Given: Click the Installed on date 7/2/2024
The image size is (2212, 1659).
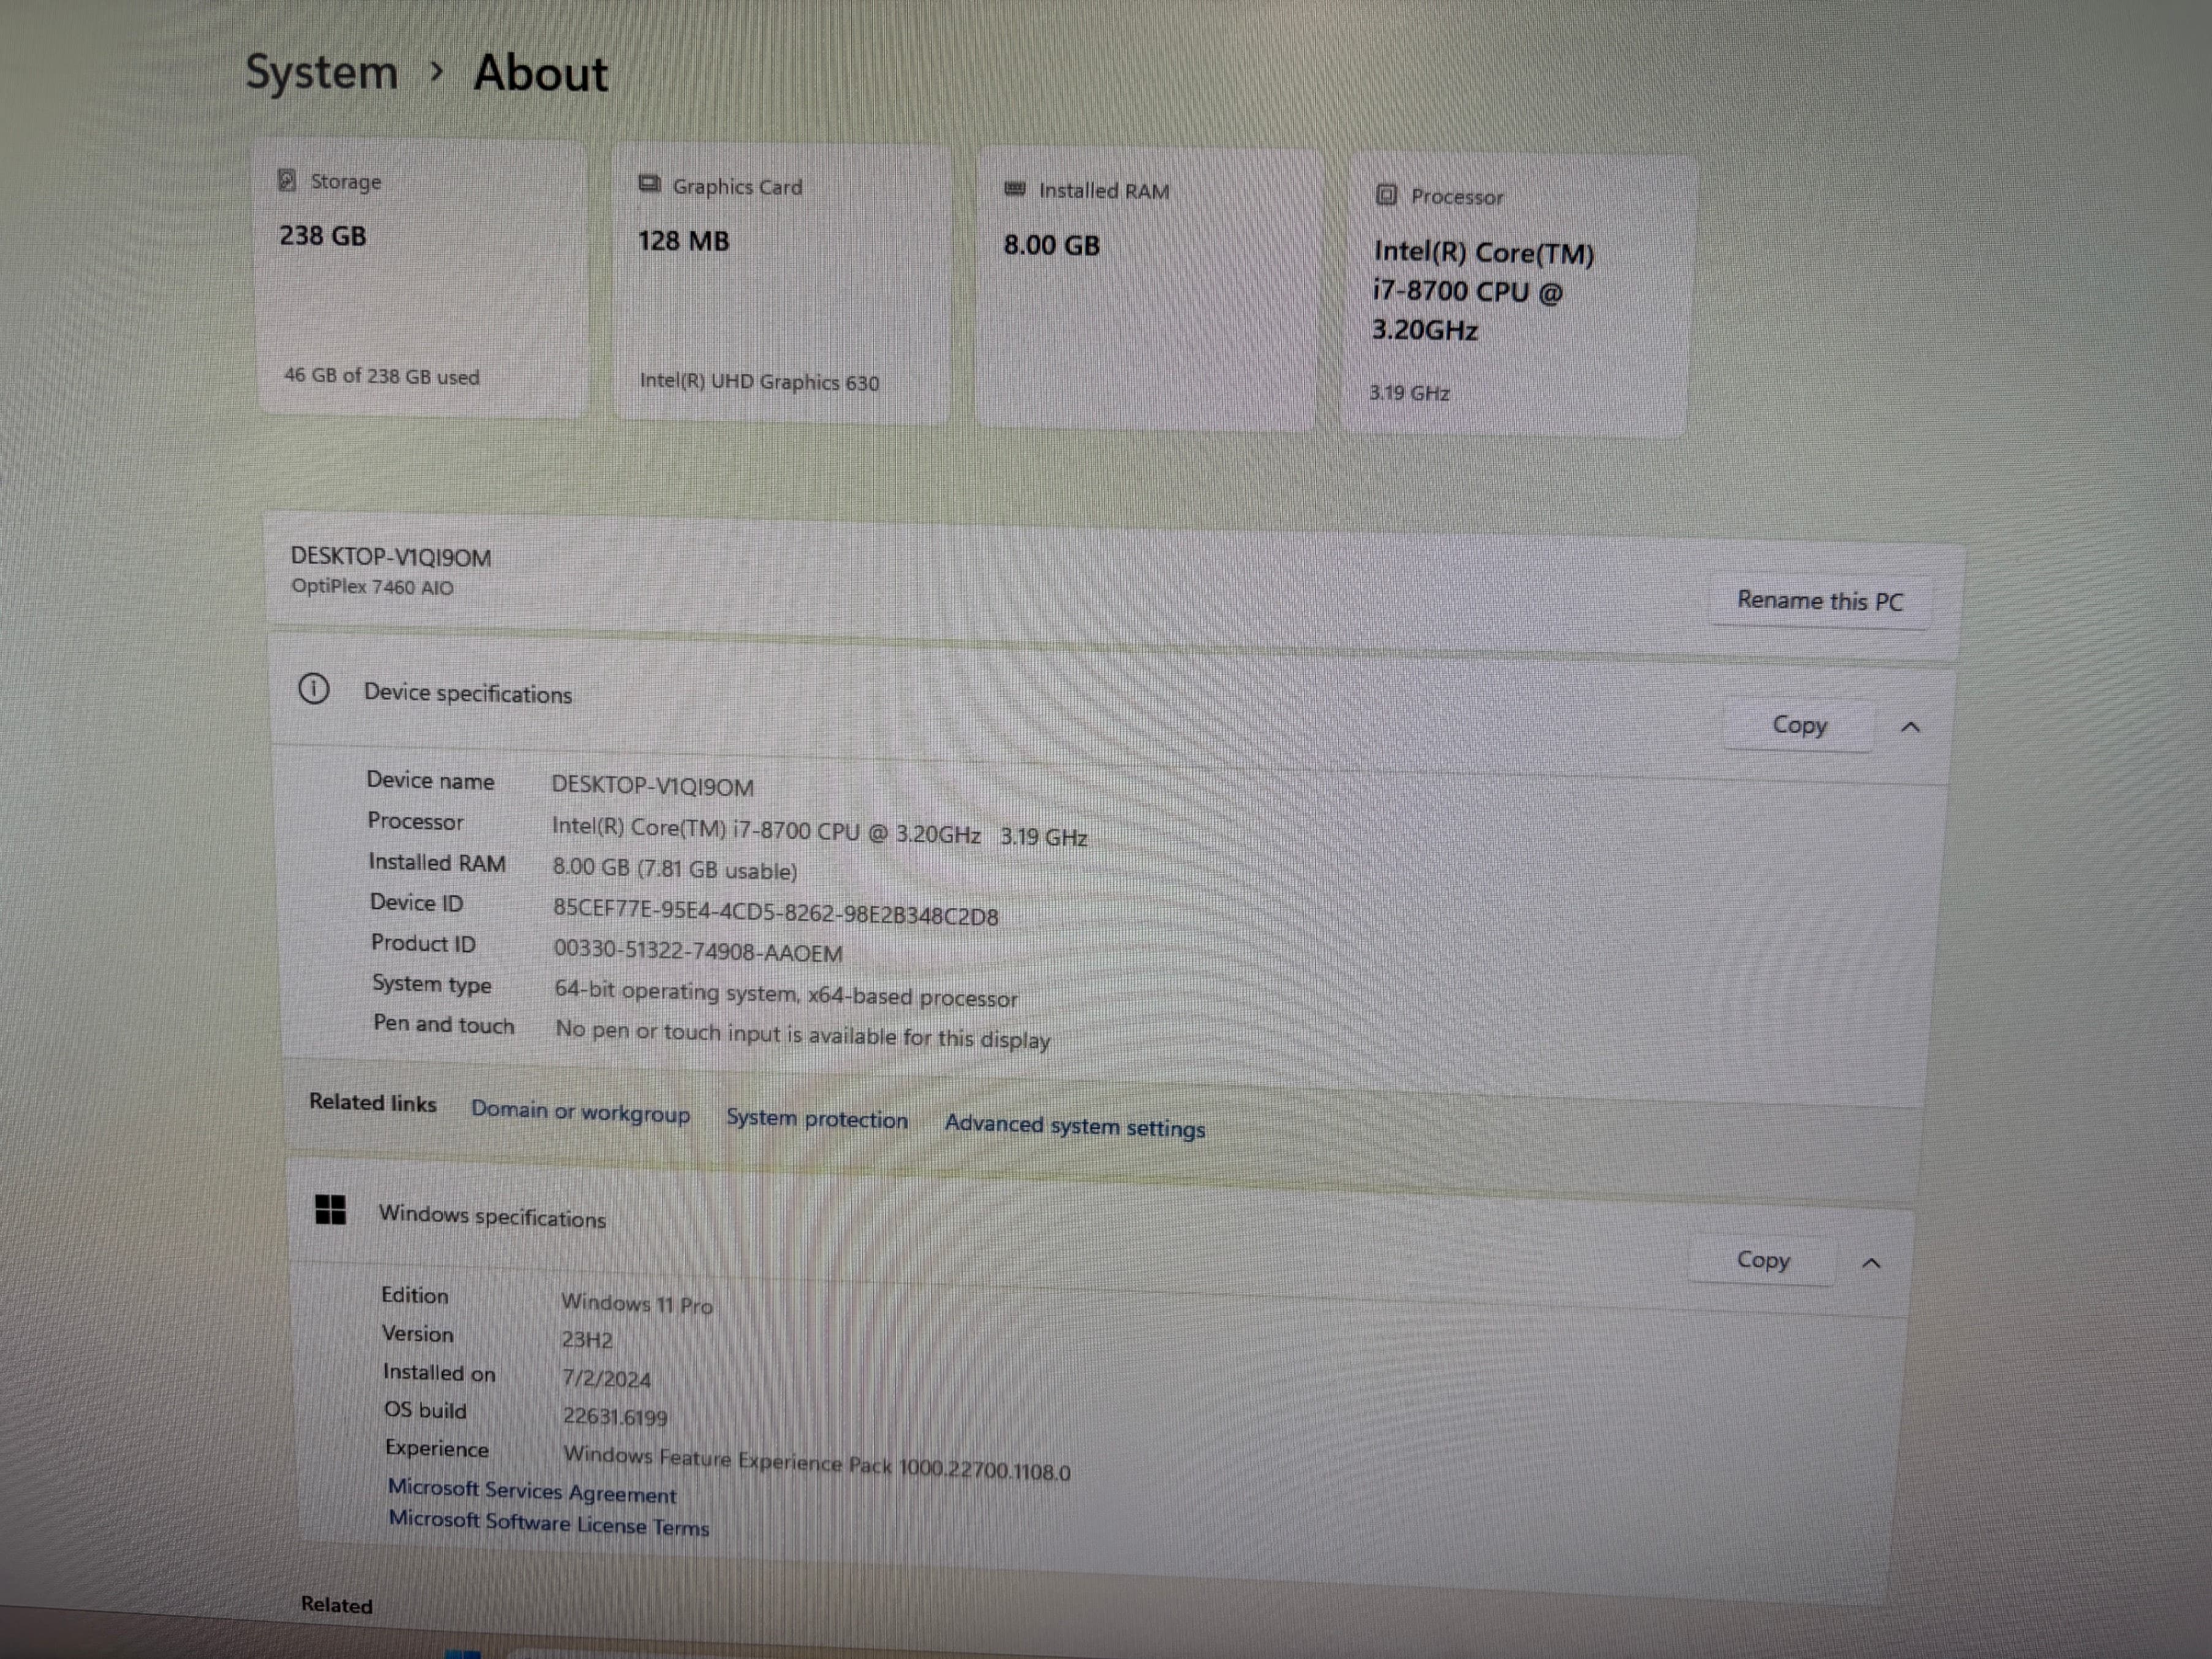Looking at the screenshot, I should point(606,1378).
